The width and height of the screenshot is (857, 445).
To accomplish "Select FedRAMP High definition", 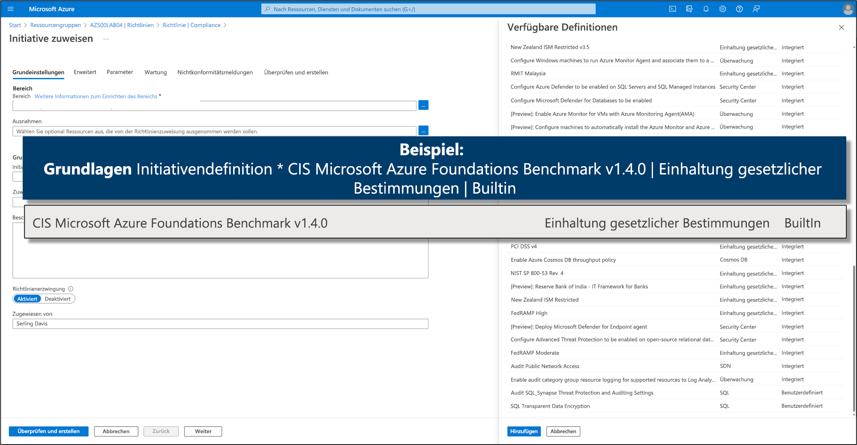I will [x=676, y=313].
